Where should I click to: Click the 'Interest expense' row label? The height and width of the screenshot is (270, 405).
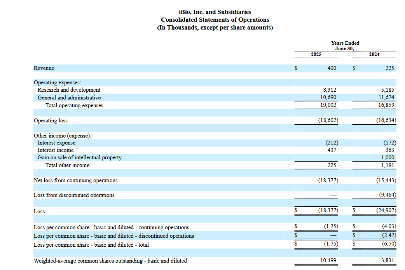pos(56,143)
